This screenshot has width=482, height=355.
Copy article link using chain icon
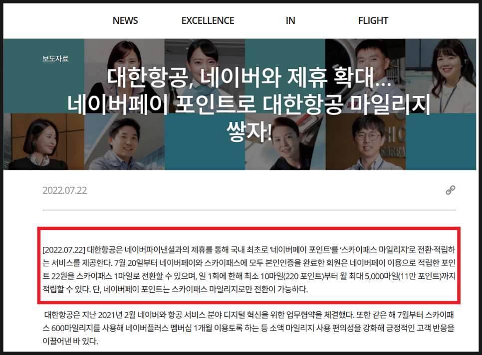point(451,190)
